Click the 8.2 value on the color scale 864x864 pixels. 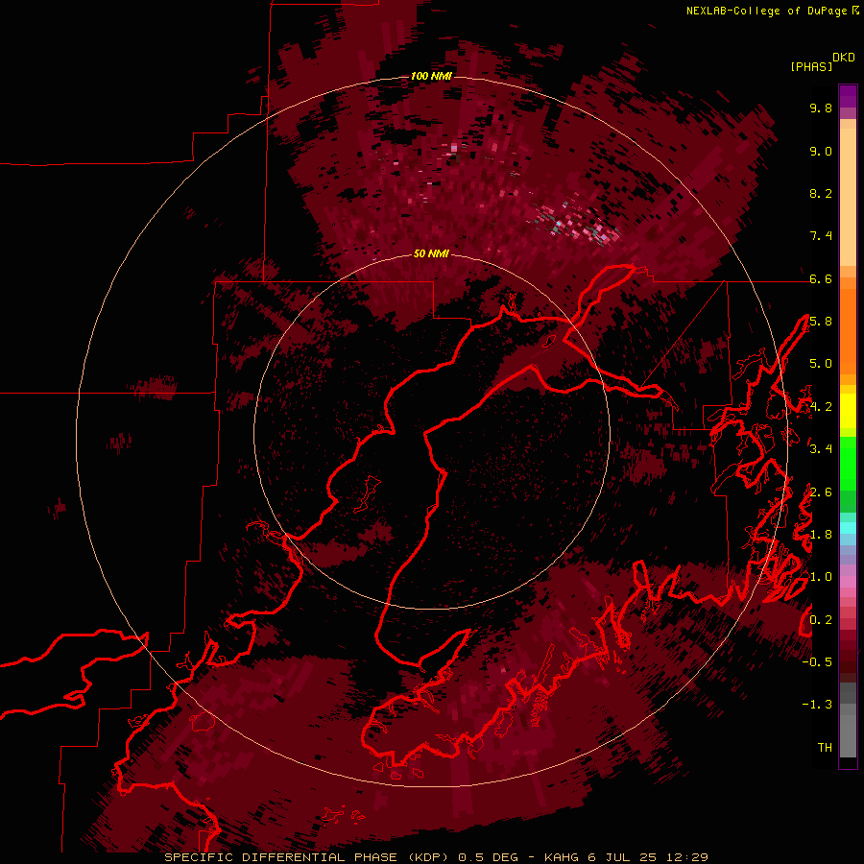821,193
